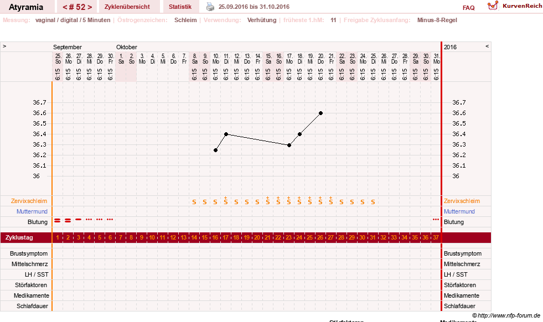
Task: Go to next cycle with the > arrow
Action: (90, 7)
